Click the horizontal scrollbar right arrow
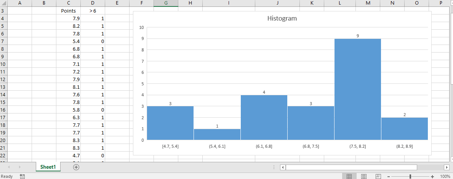The height and width of the screenshot is (179, 453). pyautogui.click(x=447, y=167)
